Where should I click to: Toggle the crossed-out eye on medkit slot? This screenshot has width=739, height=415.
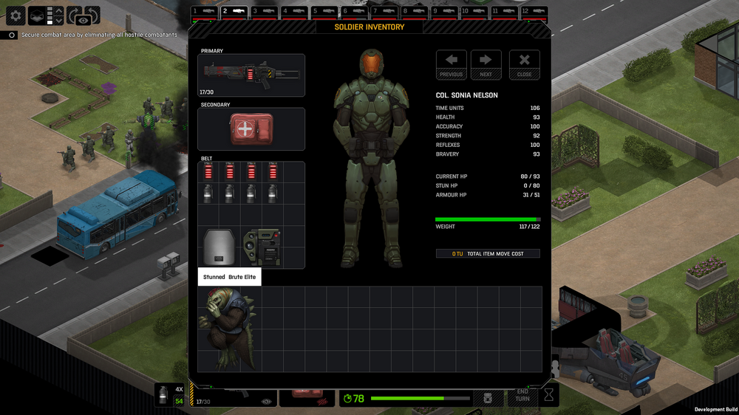tap(322, 402)
